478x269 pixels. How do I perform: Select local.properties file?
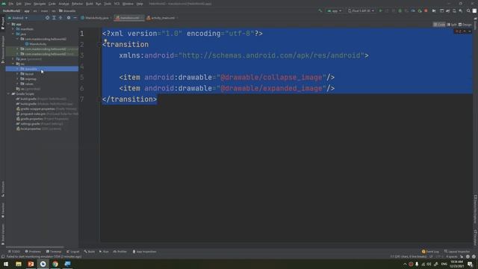31,129
